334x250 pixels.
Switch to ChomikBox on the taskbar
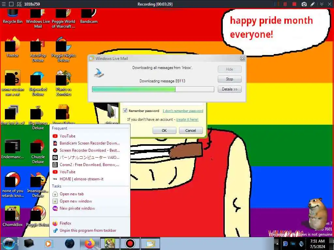coord(110,243)
